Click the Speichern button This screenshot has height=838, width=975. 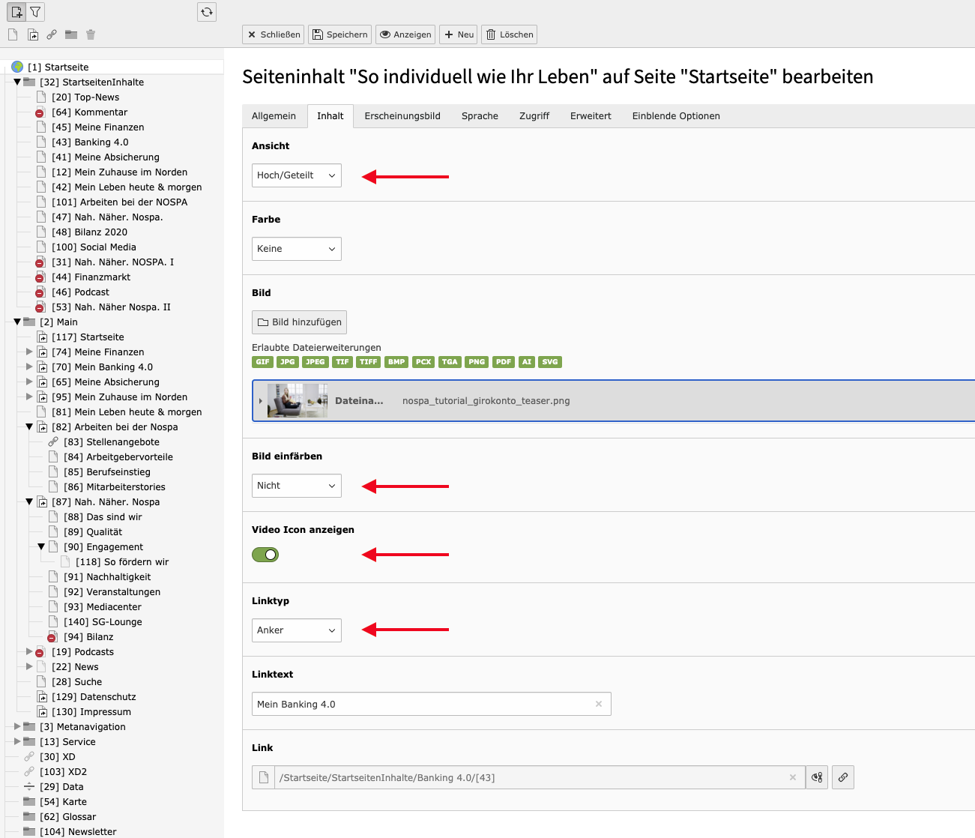[339, 34]
